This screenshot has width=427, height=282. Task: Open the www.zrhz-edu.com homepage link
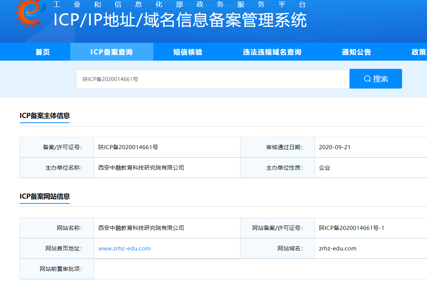tap(124, 249)
